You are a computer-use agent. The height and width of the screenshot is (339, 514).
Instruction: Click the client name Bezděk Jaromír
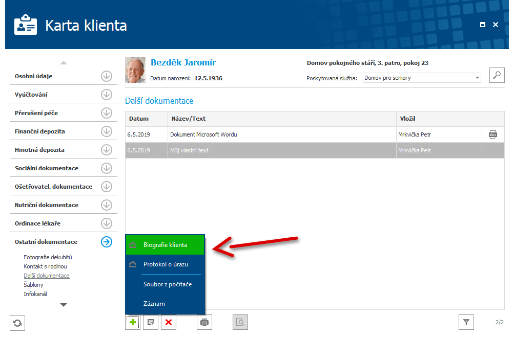(183, 62)
